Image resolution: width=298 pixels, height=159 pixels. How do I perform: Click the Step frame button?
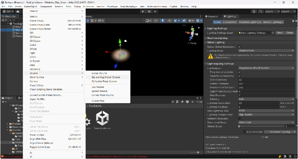pyautogui.click(x=155, y=11)
